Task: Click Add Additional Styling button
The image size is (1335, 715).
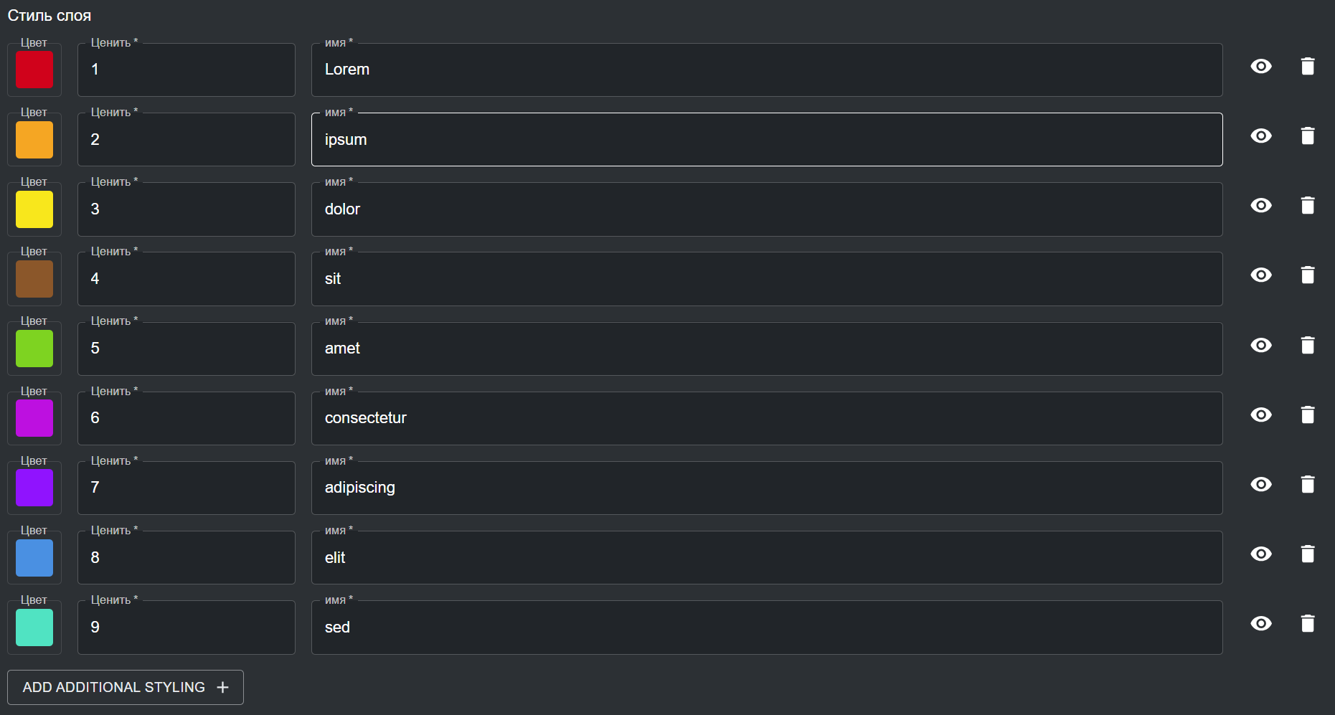Action: 126,687
